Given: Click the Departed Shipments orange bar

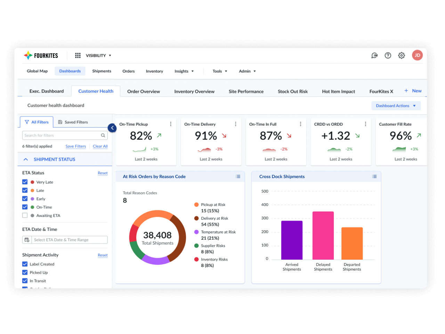Looking at the screenshot, I should [x=352, y=244].
